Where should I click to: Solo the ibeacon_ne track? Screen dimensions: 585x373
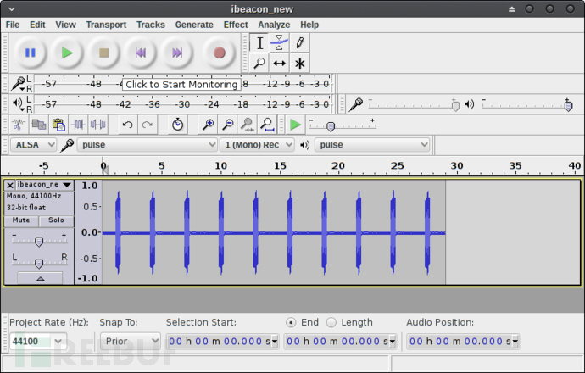click(56, 220)
